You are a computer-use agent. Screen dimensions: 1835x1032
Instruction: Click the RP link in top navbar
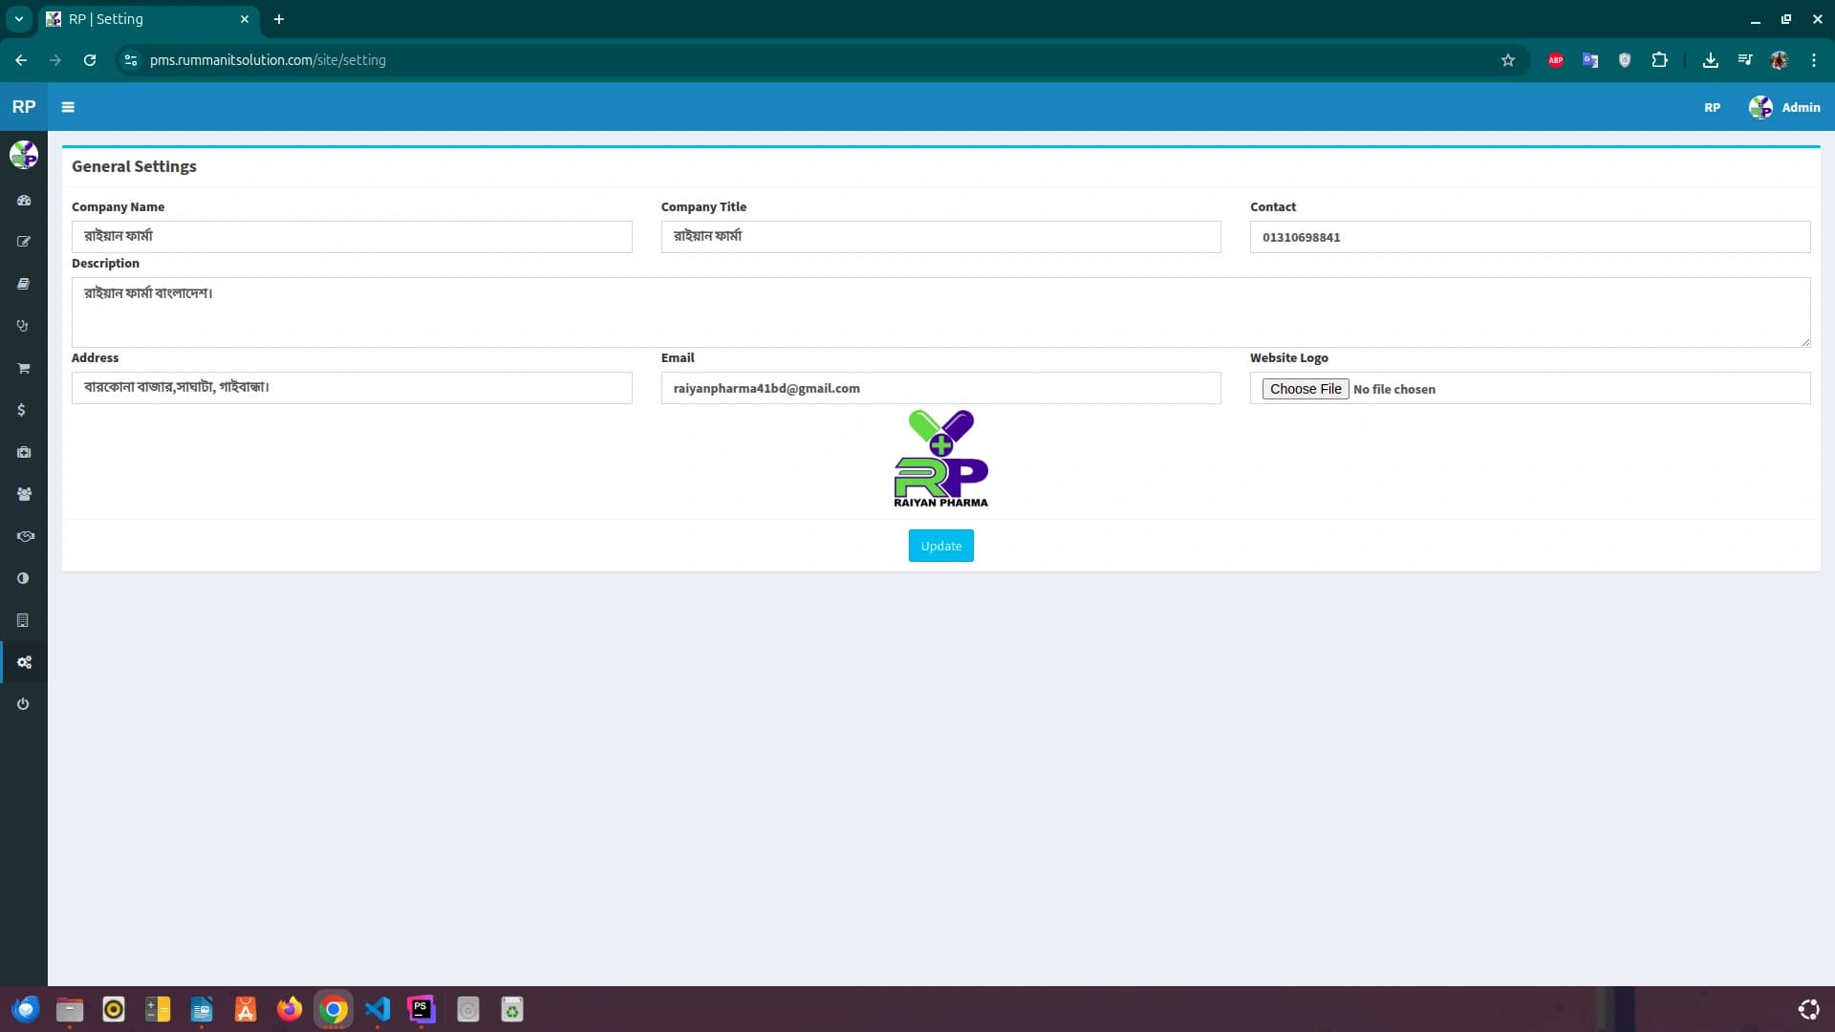1713,107
